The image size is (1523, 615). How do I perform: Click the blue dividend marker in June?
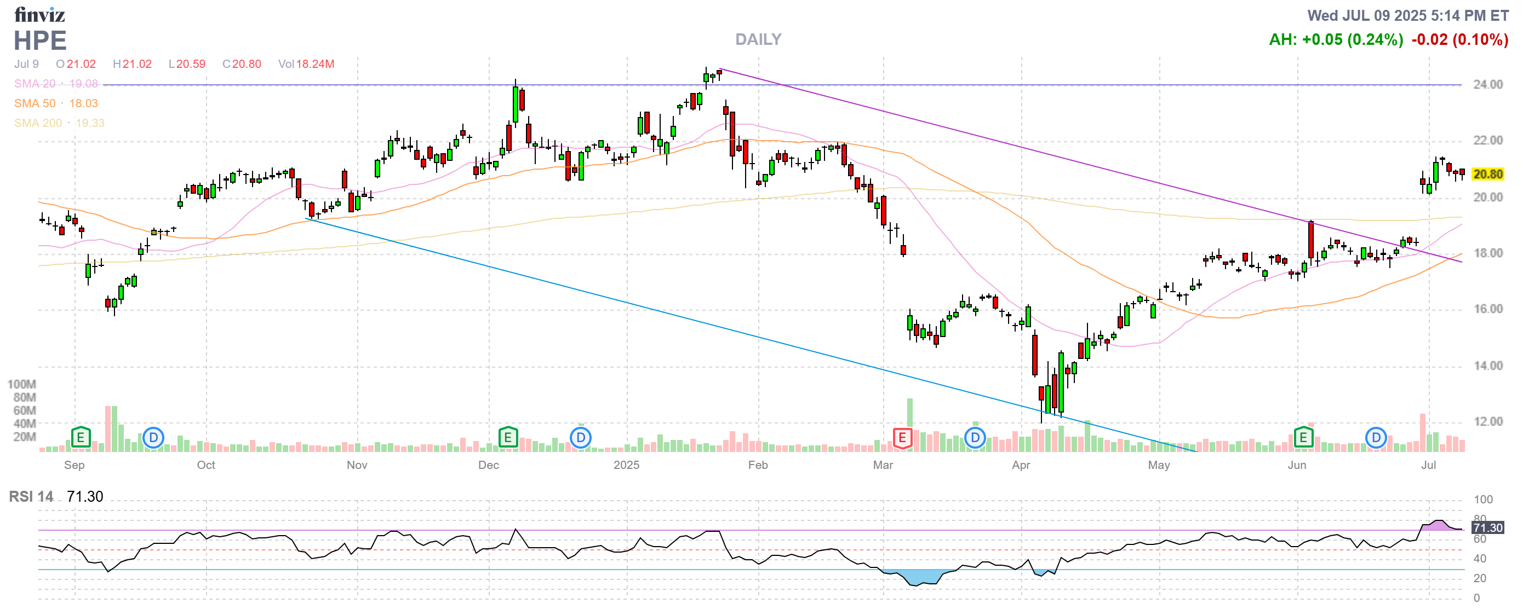click(1376, 437)
